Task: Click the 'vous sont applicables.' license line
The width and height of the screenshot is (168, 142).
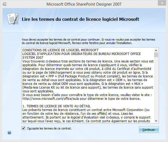Action: click(38, 91)
